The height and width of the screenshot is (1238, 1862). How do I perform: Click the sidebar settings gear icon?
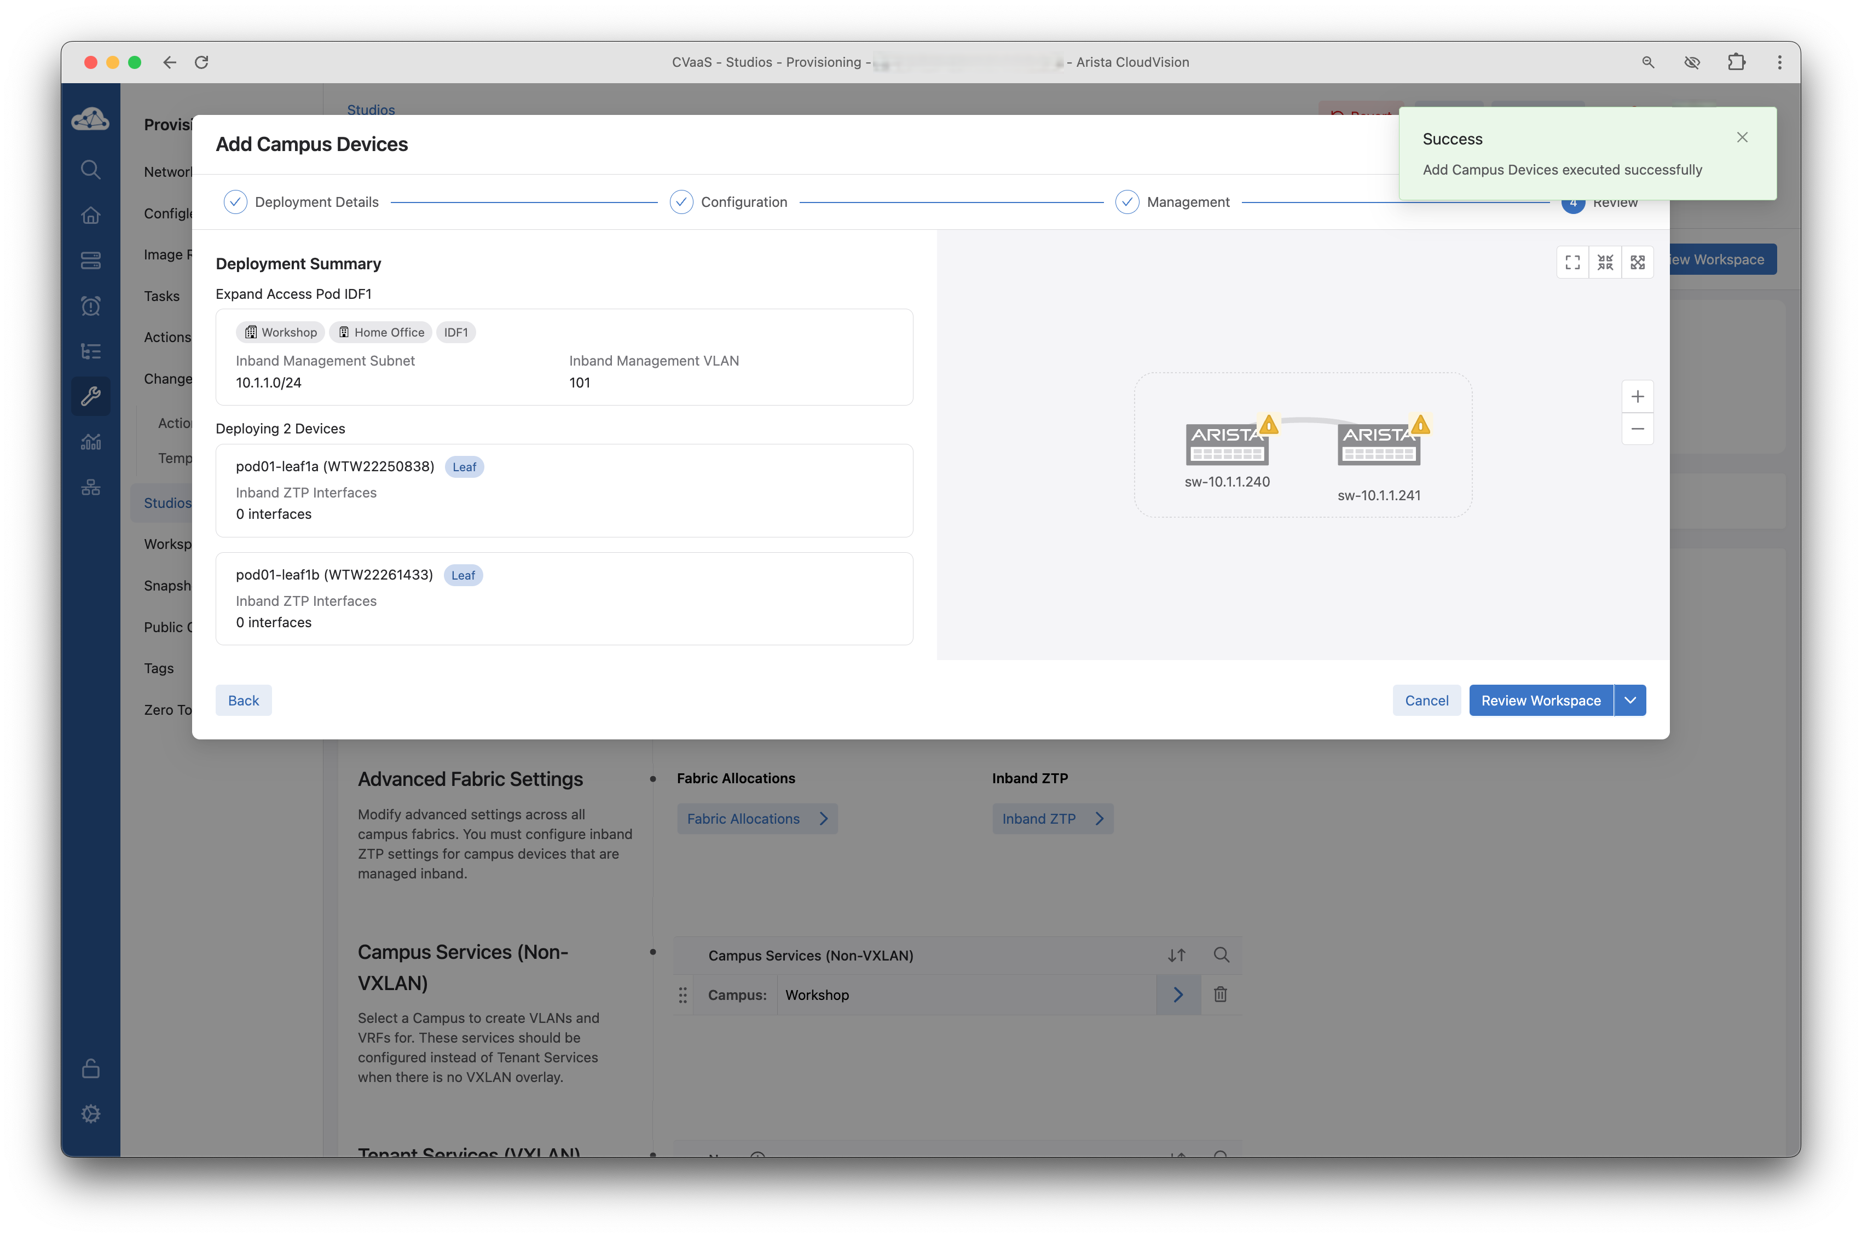point(91,1113)
